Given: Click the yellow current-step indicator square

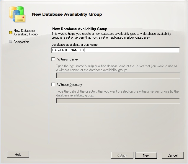Looking at the screenshot, I should point(11,32).
